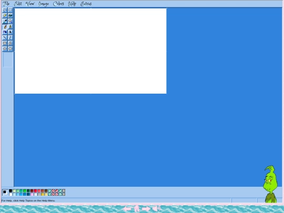Pick the dark red maroon swatch
Viewport: 284px width, 213px height.
click(32, 190)
